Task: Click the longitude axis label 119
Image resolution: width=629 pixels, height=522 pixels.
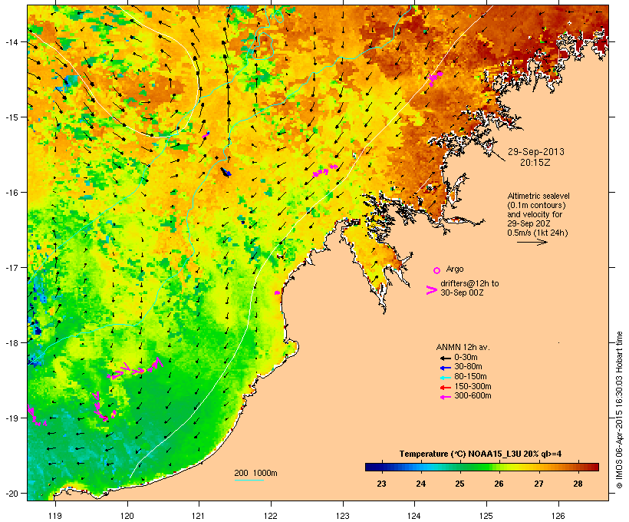Action: [55, 516]
